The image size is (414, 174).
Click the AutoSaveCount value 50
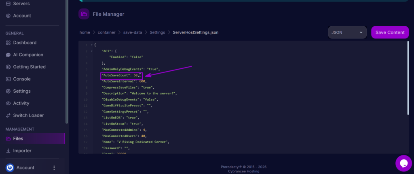135,75
